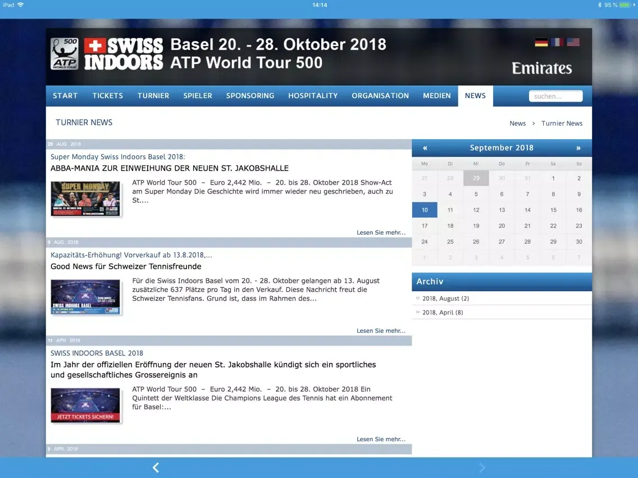Click the Archiv section header
This screenshot has height=478, width=638.
502,282
